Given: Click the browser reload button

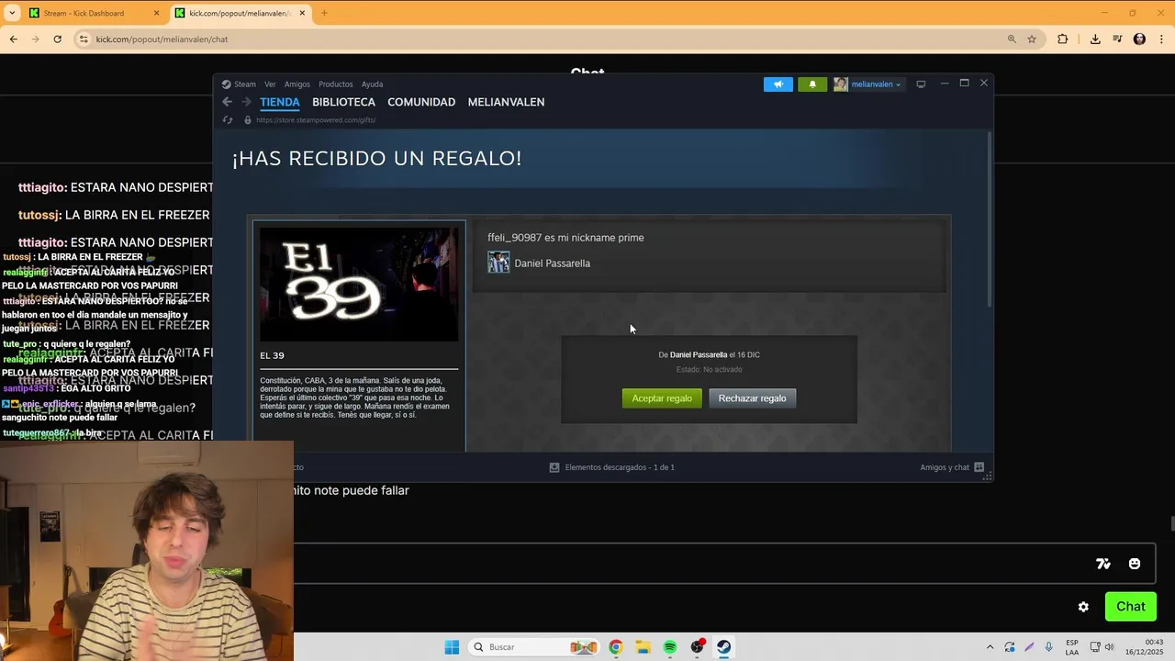Looking at the screenshot, I should pos(57,39).
